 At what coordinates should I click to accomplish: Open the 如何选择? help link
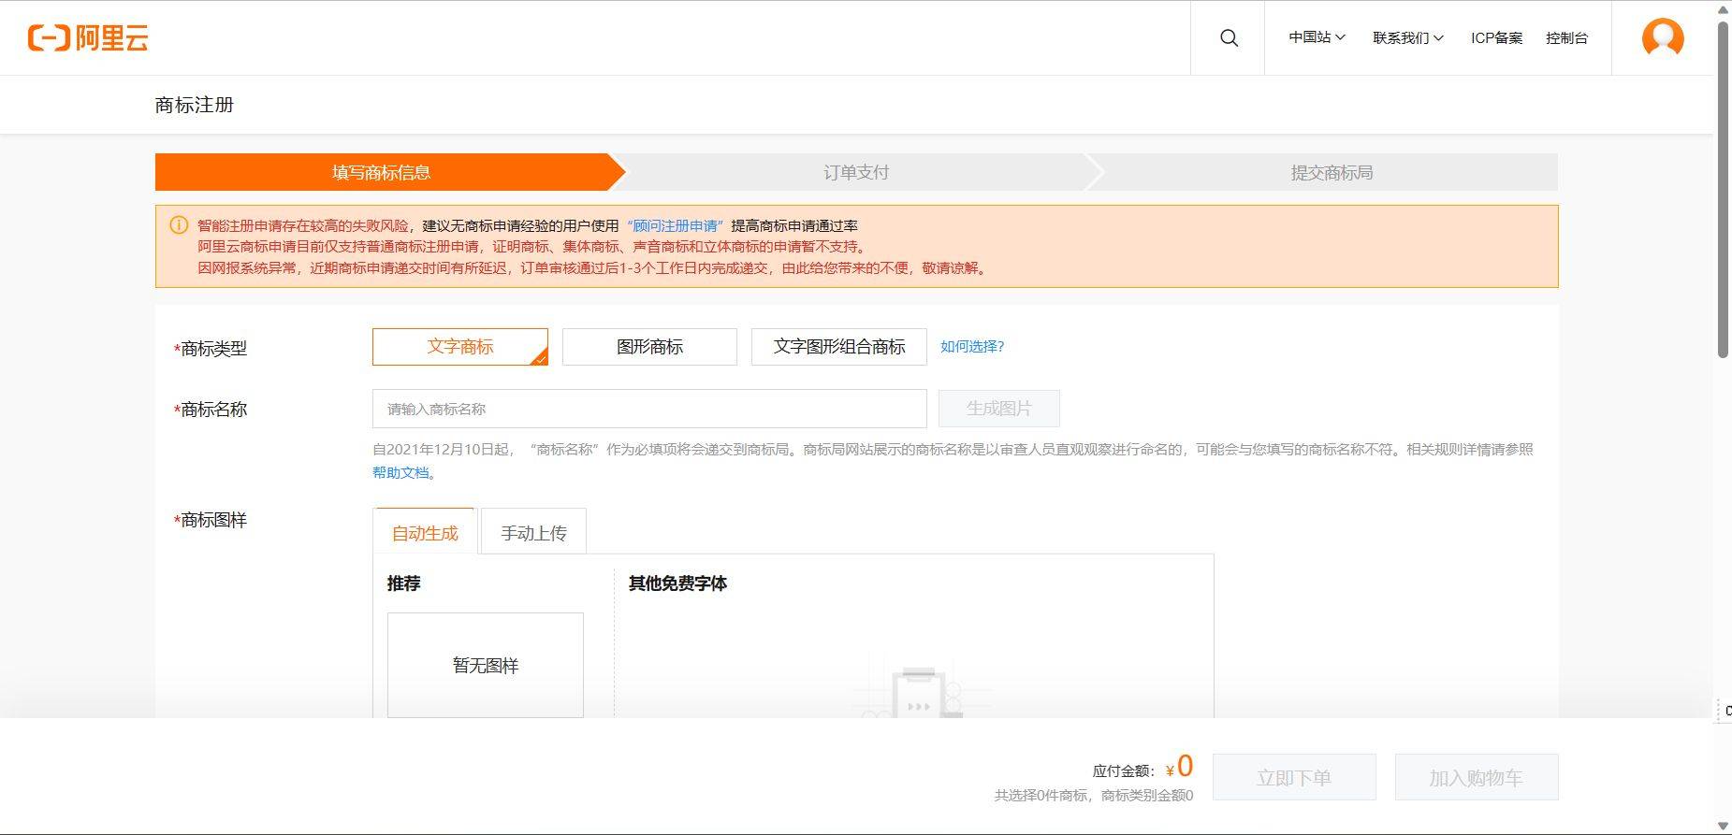click(971, 347)
